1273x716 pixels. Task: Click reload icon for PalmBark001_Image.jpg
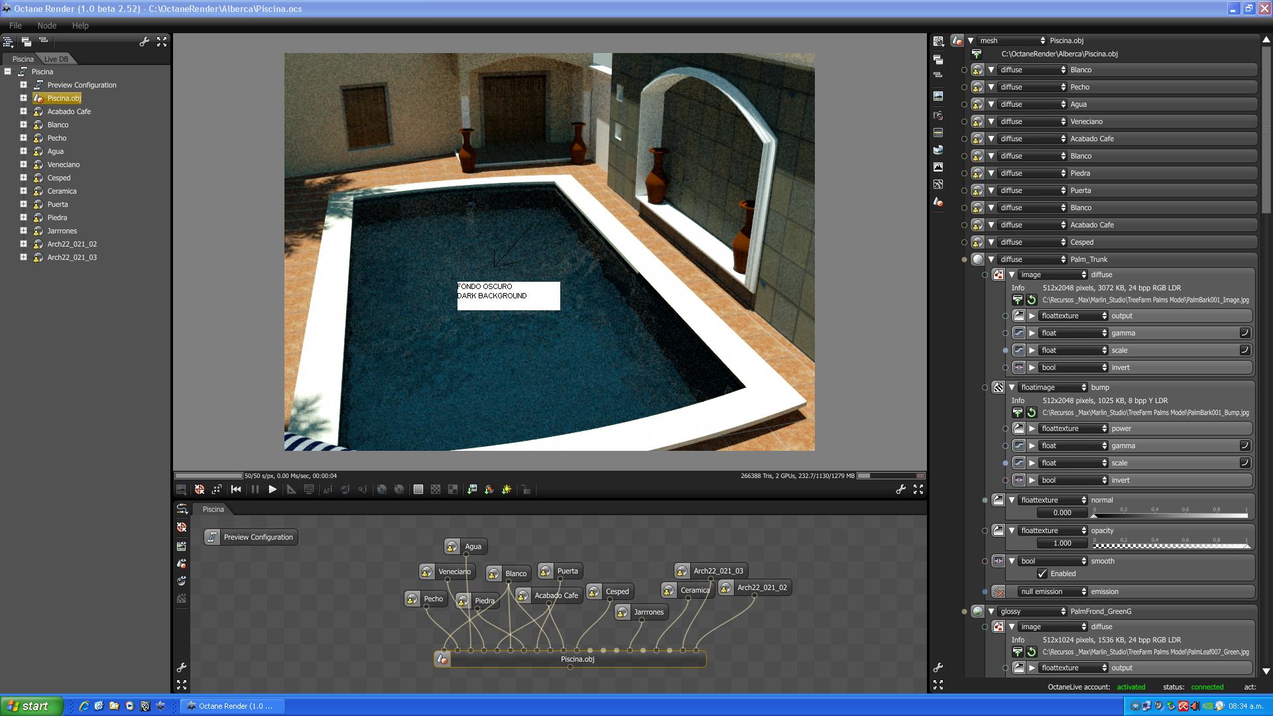[x=1032, y=300]
